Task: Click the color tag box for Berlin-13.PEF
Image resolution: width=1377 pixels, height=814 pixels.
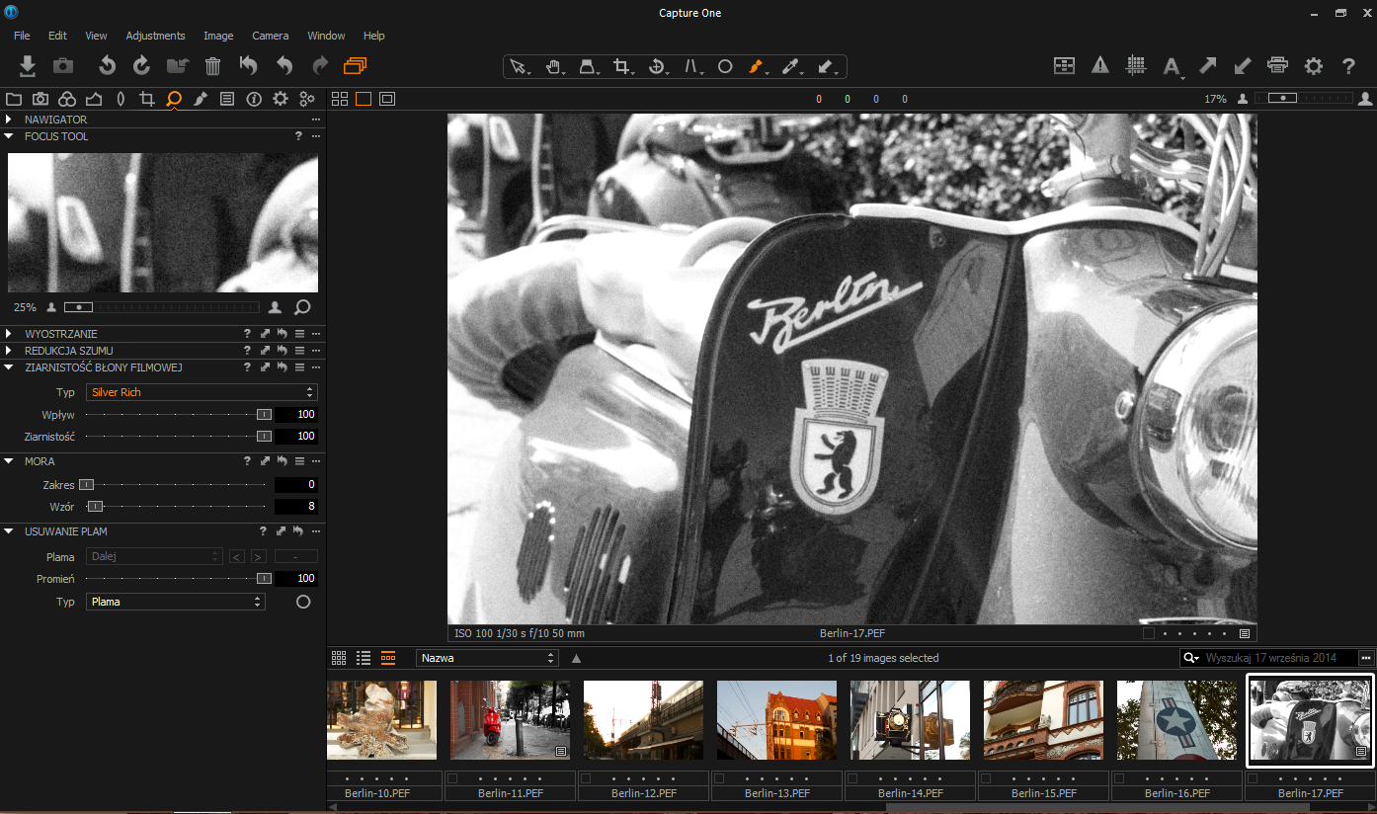Action: pos(719,778)
